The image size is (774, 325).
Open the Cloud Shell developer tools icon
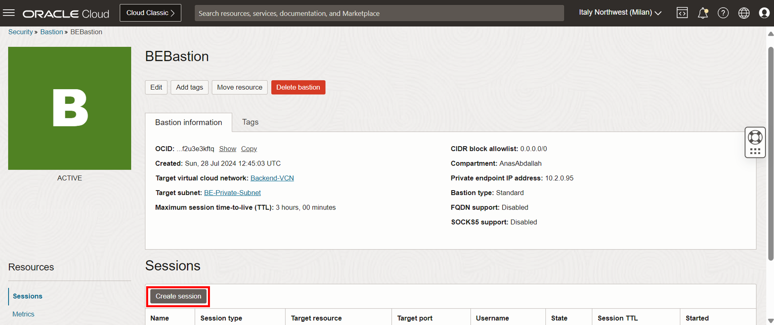click(682, 13)
